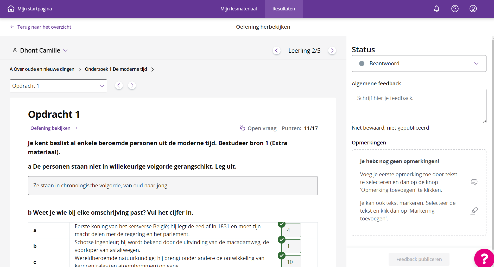Viewport: 494px width, 267px height.
Task: Click the Schotse ingenieur description cell
Action: (x=173, y=246)
